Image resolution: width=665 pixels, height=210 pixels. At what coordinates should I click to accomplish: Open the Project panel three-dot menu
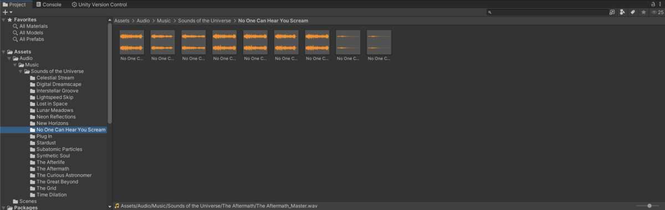pyautogui.click(x=660, y=4)
